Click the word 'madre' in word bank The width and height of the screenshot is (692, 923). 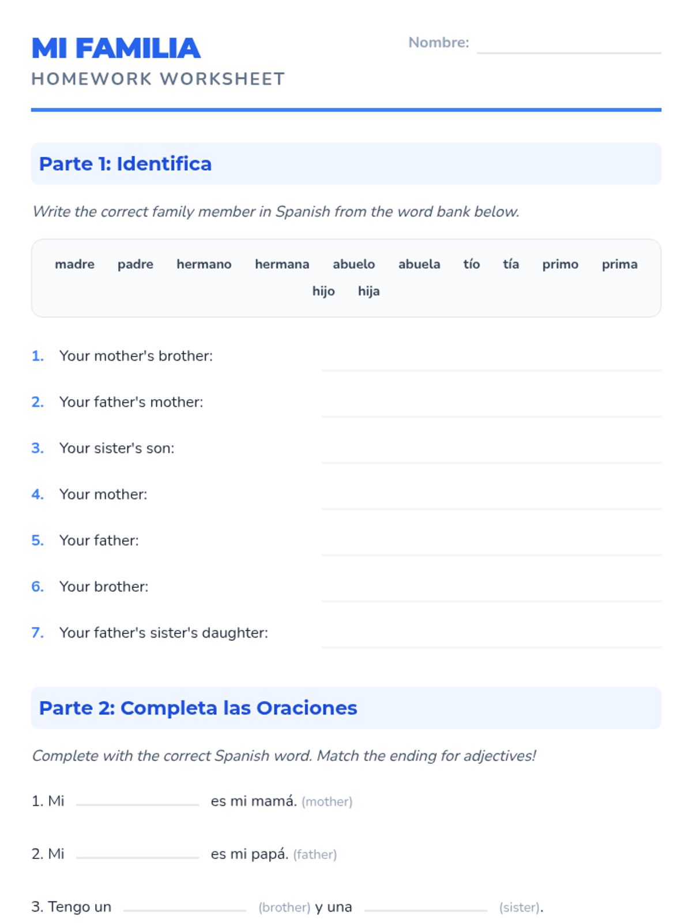pos(75,264)
